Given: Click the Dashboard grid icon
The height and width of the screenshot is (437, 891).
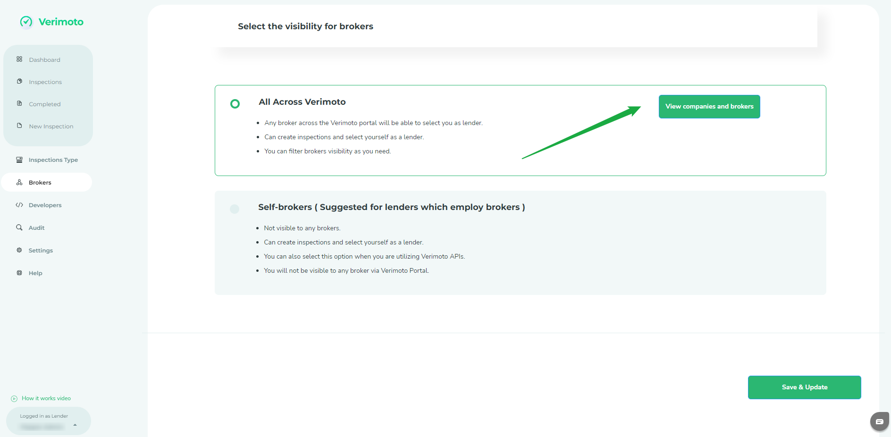Looking at the screenshot, I should coord(19,59).
